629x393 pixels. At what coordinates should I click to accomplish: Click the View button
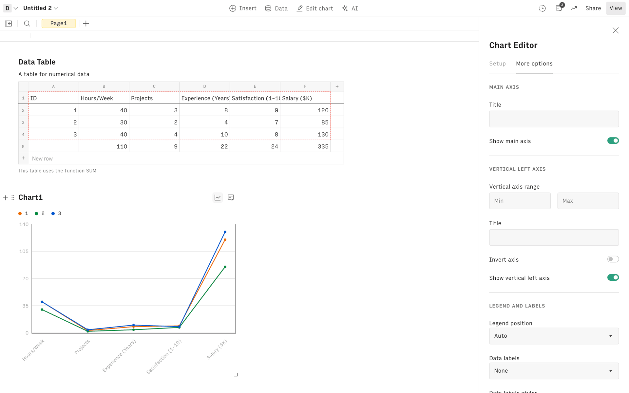[x=616, y=9]
